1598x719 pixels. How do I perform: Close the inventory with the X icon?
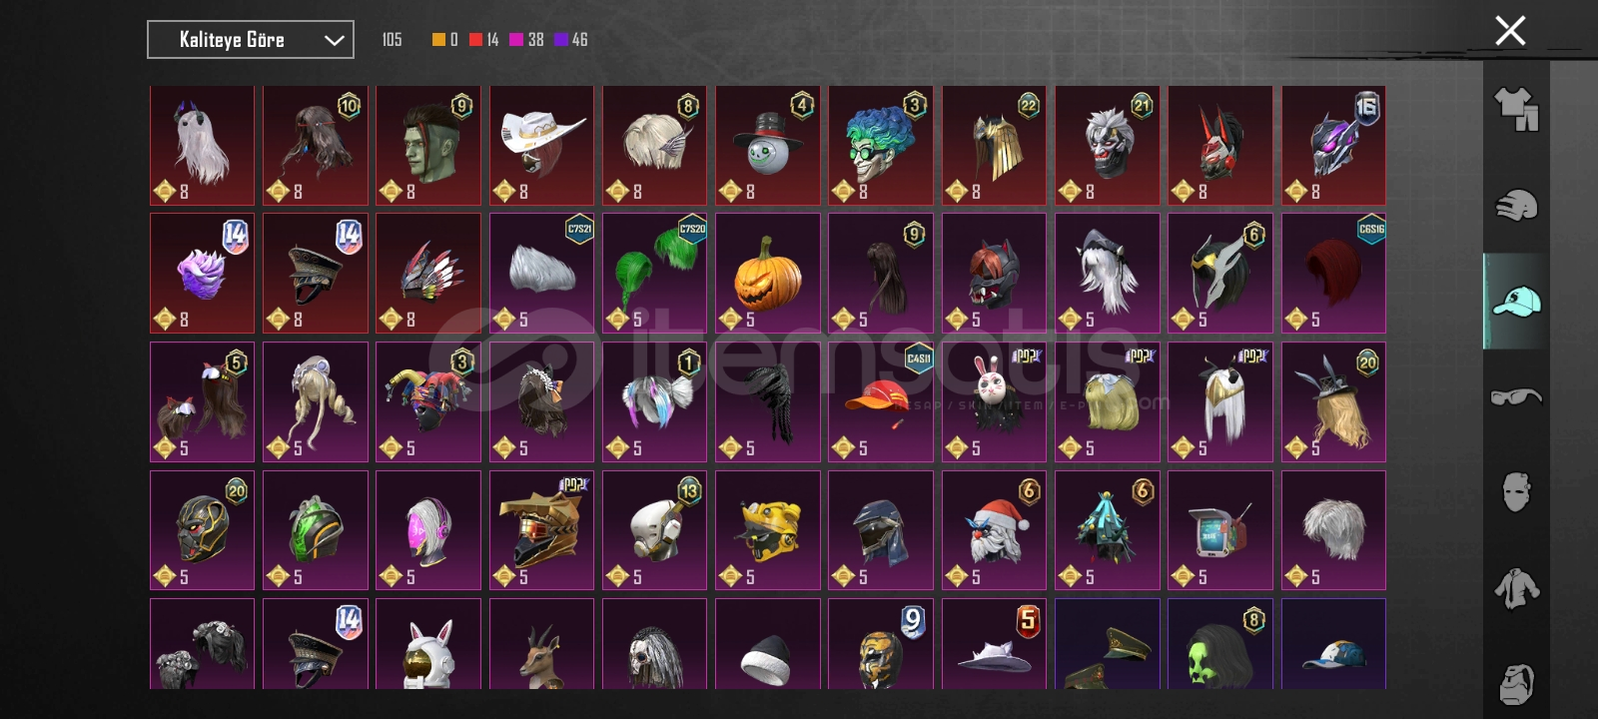(1510, 31)
